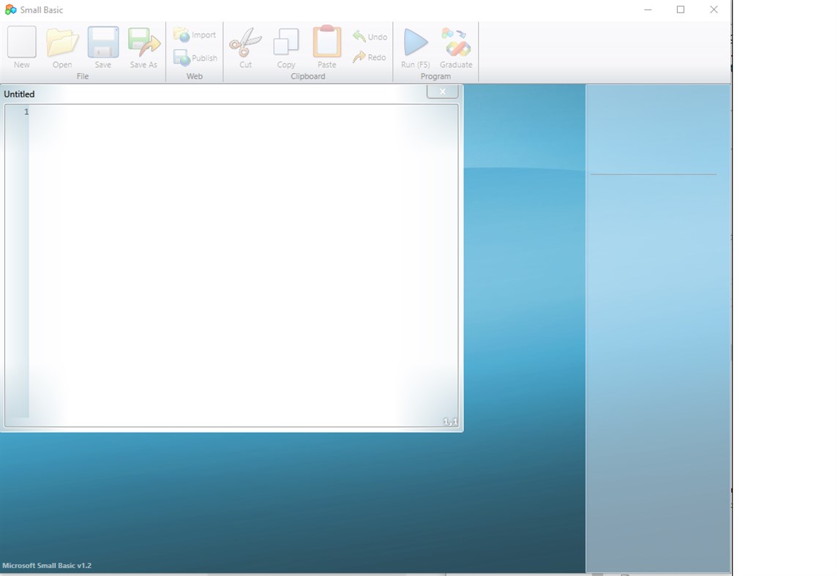The height and width of the screenshot is (576, 836).
Task: Select the Cut scissors icon
Action: coord(245,44)
